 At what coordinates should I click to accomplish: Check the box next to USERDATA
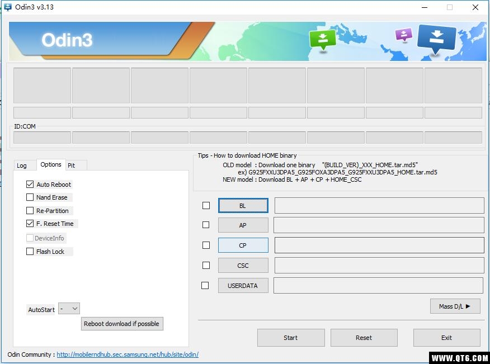(205, 285)
